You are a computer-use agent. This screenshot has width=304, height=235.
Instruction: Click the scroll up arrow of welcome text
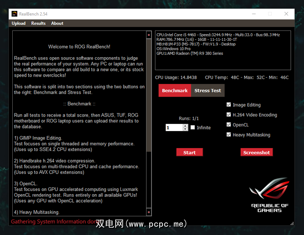tap(149, 35)
